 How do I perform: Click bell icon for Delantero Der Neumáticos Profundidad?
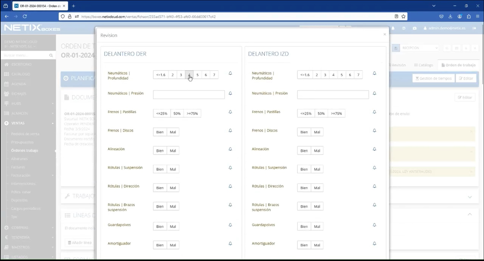click(x=230, y=73)
